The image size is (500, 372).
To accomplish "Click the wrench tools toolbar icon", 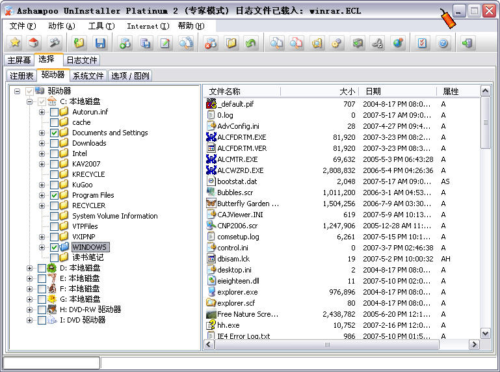I will click(x=55, y=43).
